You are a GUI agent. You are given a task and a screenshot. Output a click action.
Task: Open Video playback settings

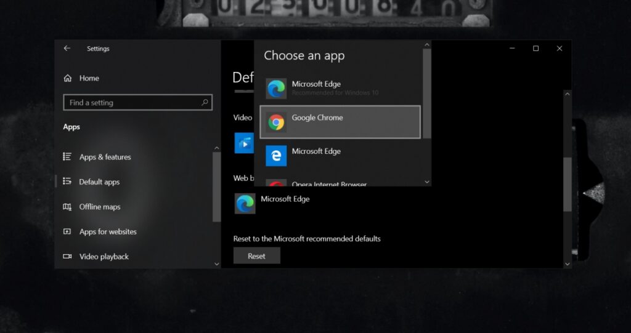coord(104,257)
